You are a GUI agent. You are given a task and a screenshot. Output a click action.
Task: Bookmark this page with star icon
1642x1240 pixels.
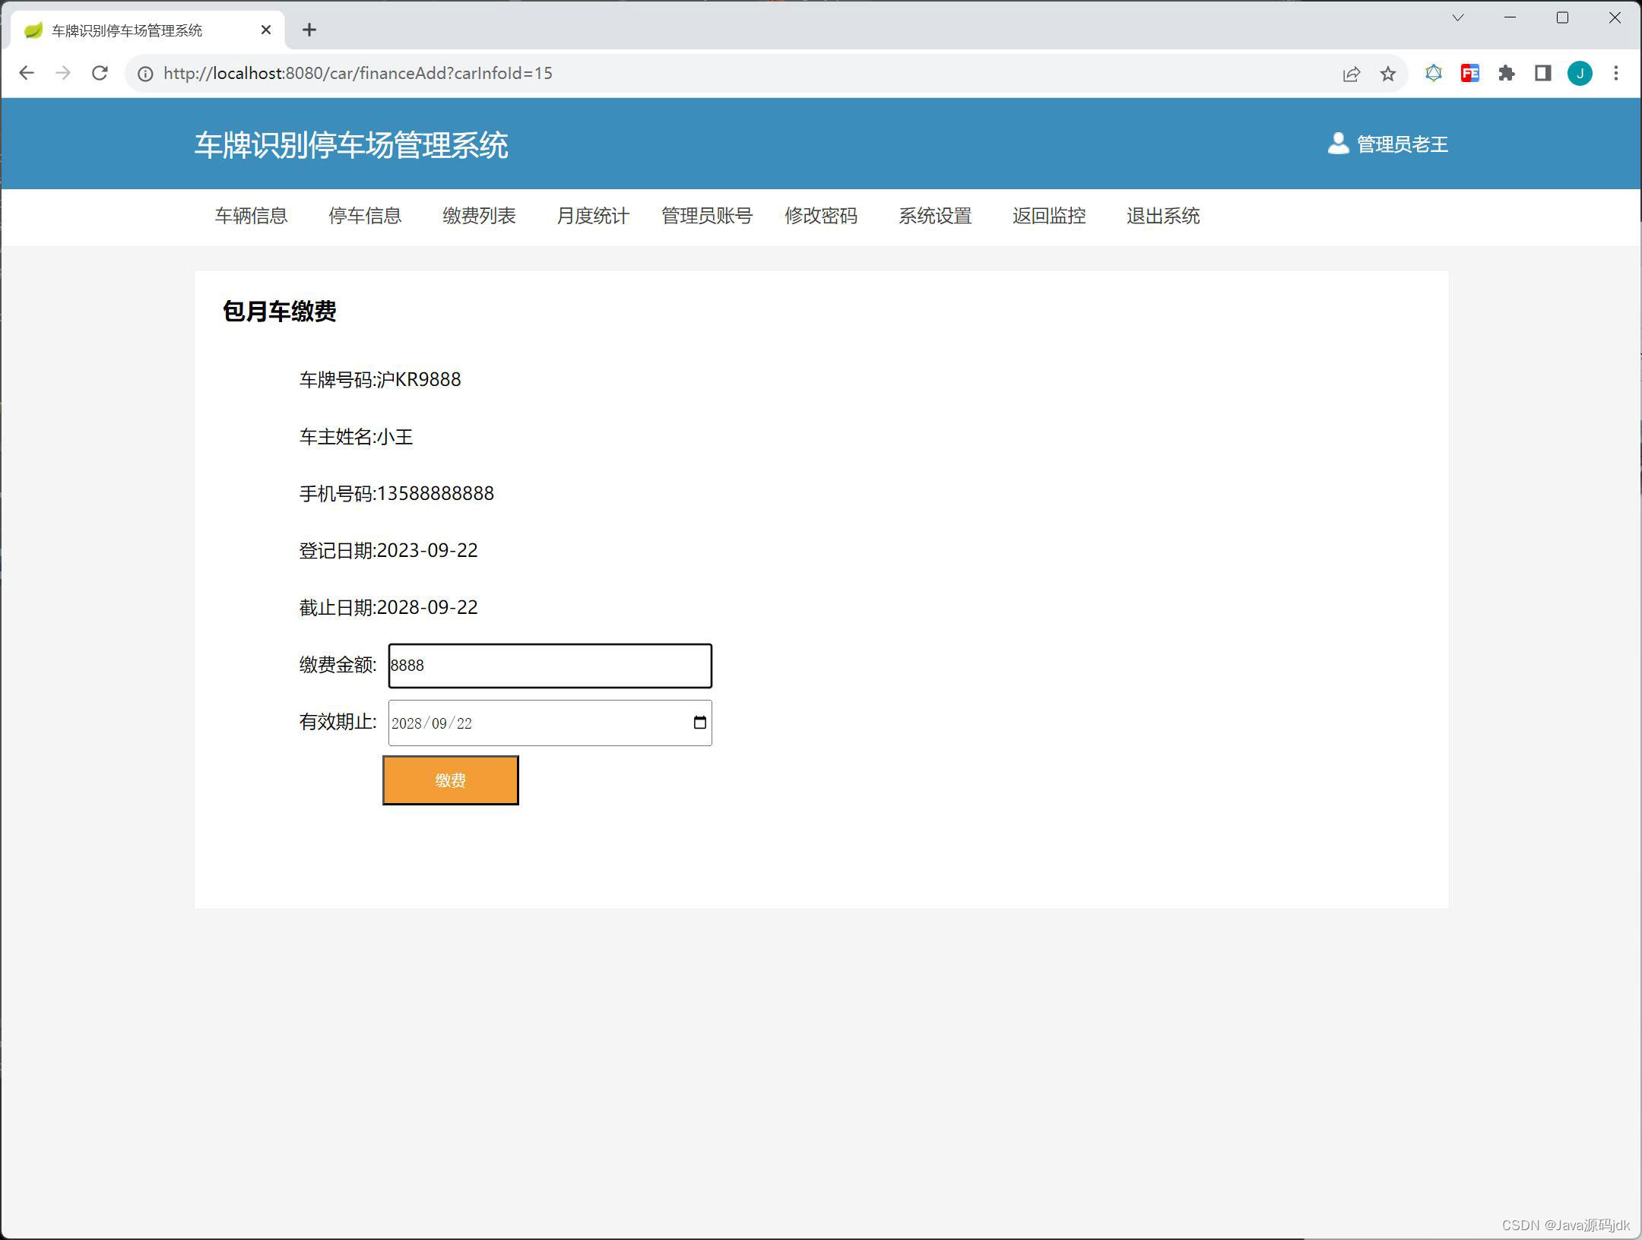[1388, 74]
